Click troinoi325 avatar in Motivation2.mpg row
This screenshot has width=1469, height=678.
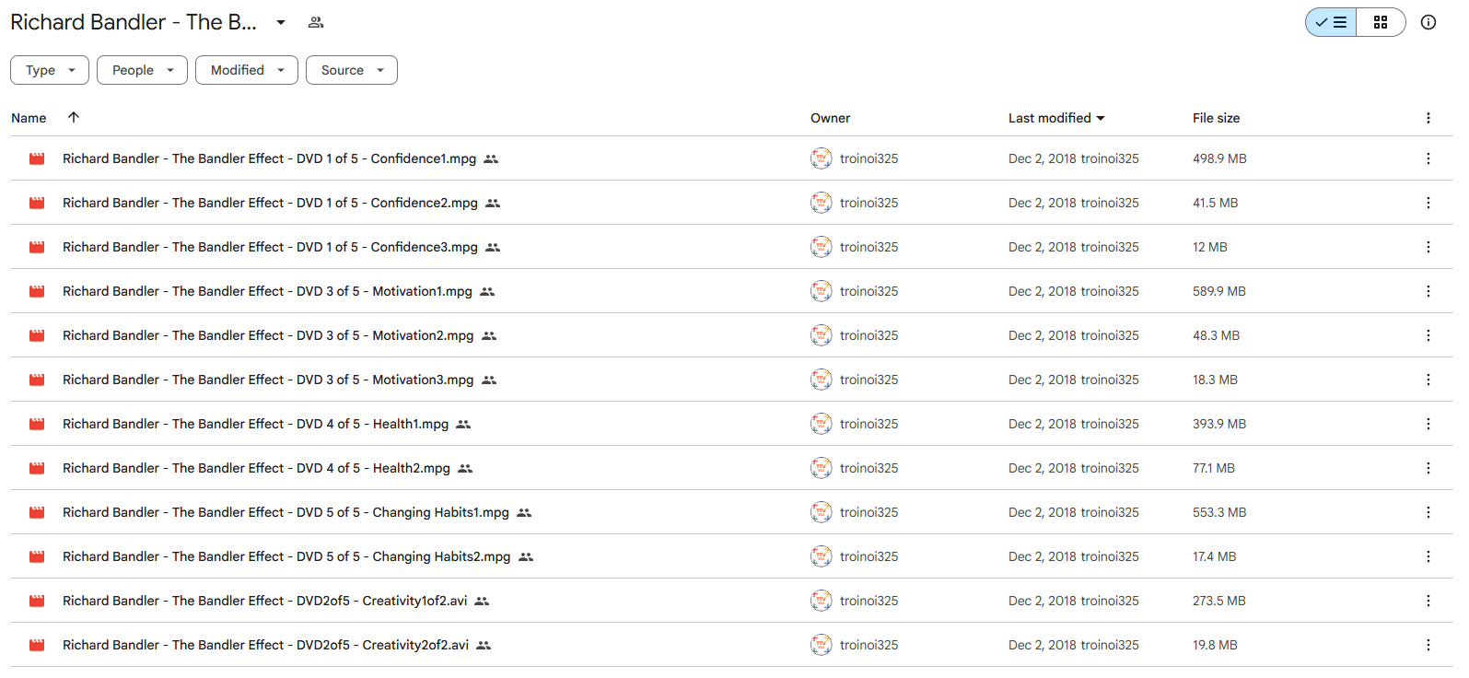(x=821, y=335)
